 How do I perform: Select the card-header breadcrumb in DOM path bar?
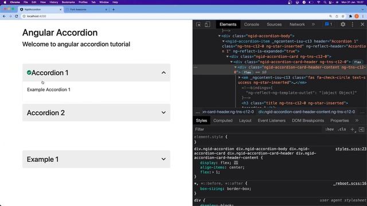[228, 112]
